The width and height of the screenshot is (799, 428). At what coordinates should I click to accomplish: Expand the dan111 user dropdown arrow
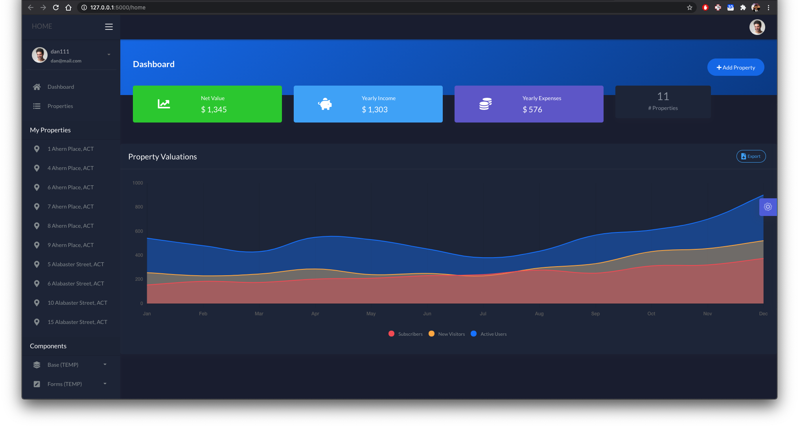[109, 55]
